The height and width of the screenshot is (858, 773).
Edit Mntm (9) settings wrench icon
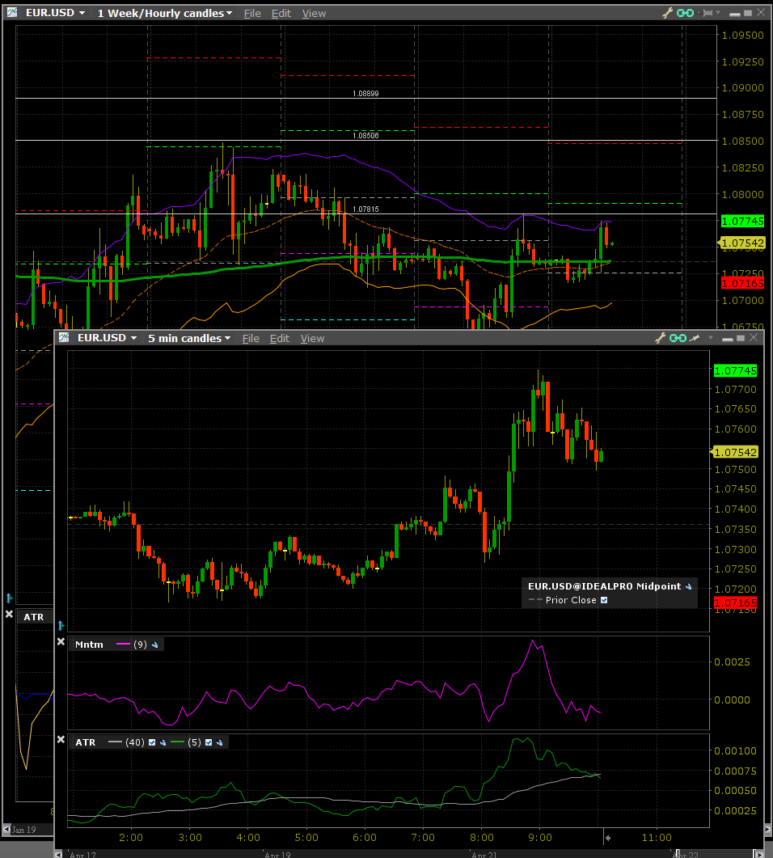pos(154,645)
